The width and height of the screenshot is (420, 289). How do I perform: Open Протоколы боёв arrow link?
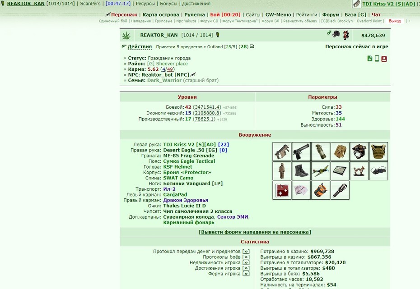[x=246, y=257]
